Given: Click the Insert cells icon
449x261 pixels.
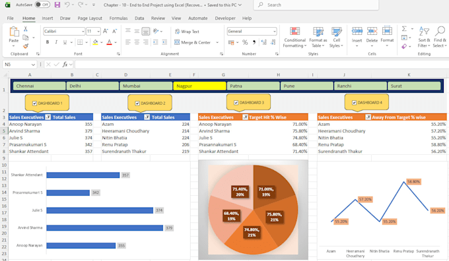Looking at the screenshot, I should [357, 31].
